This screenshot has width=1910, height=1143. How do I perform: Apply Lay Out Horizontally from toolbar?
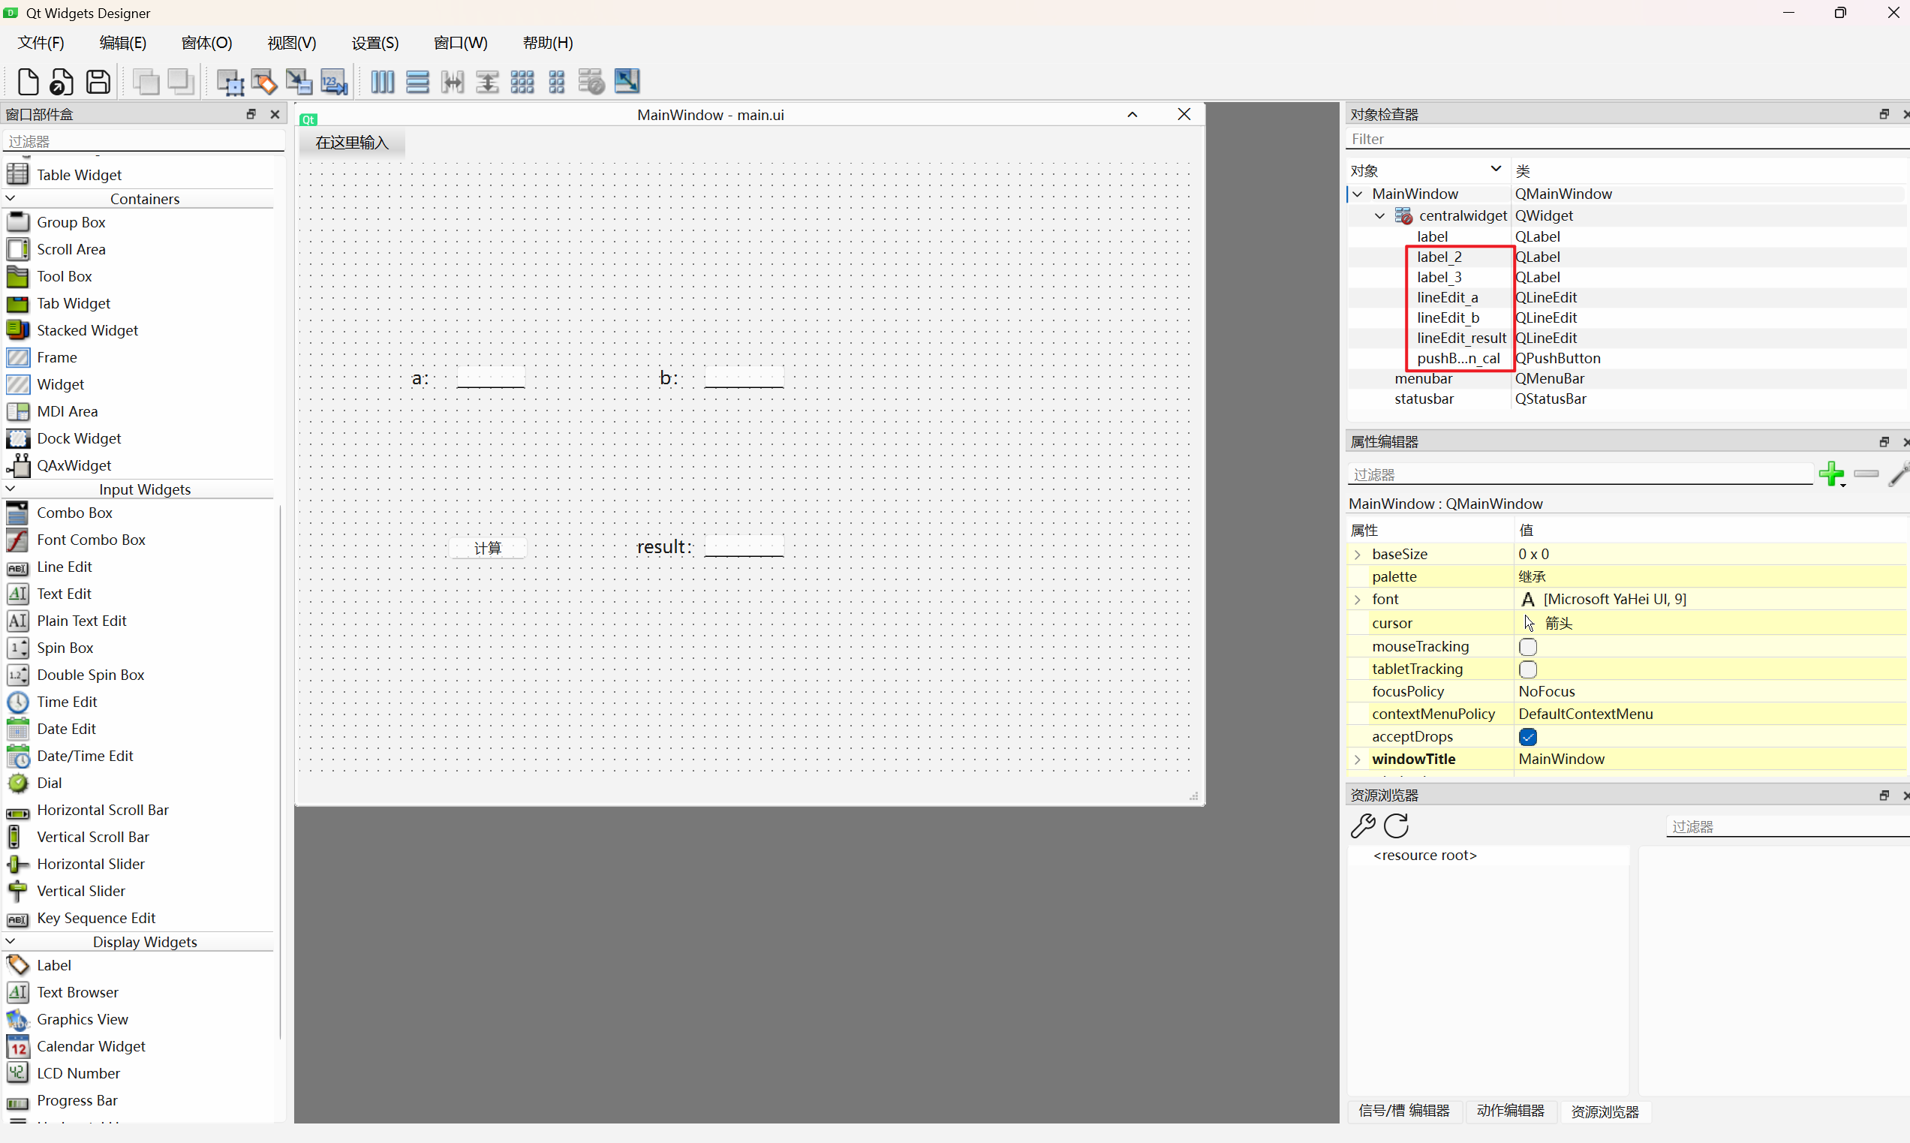tap(382, 82)
